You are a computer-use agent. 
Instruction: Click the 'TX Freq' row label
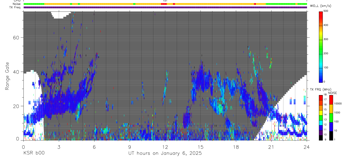[15, 7]
